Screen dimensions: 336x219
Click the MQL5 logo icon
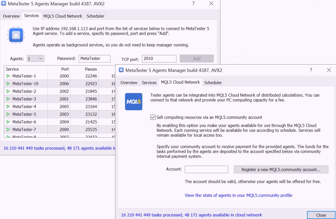point(134,102)
